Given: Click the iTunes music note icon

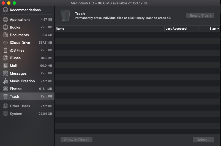Looking at the screenshot, I should coord(5,58).
